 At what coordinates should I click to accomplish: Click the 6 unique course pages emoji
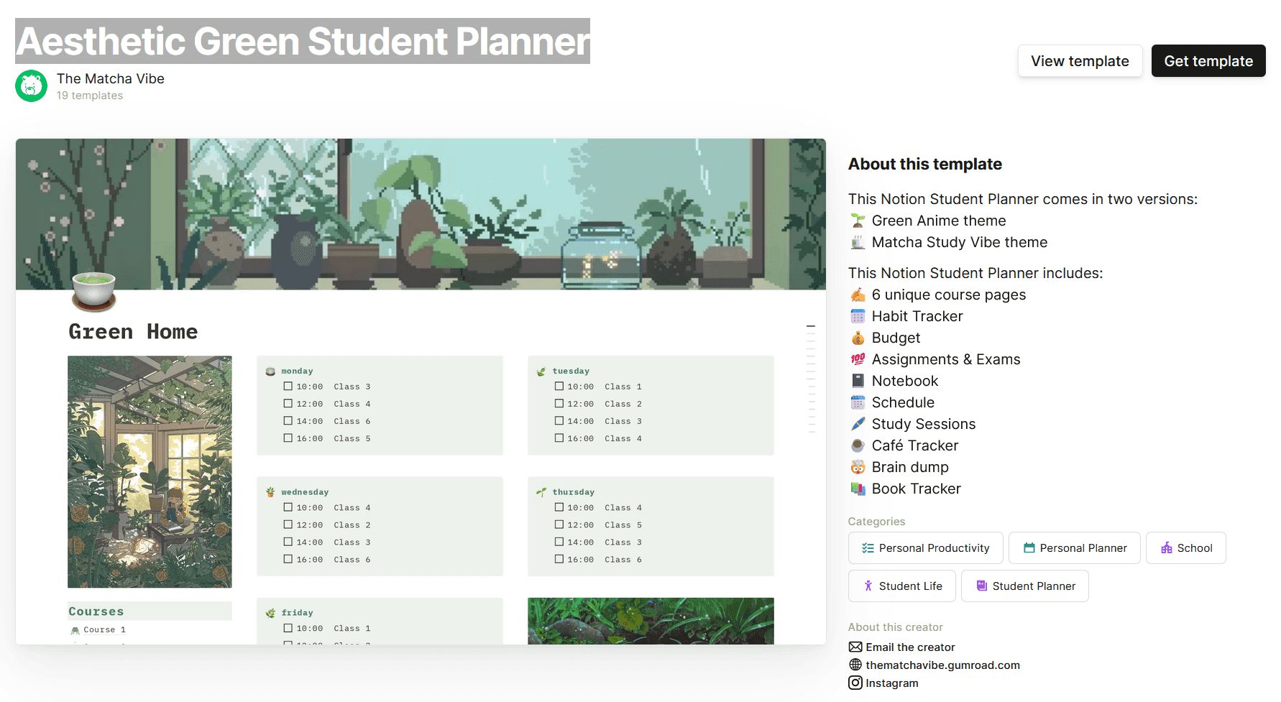858,295
